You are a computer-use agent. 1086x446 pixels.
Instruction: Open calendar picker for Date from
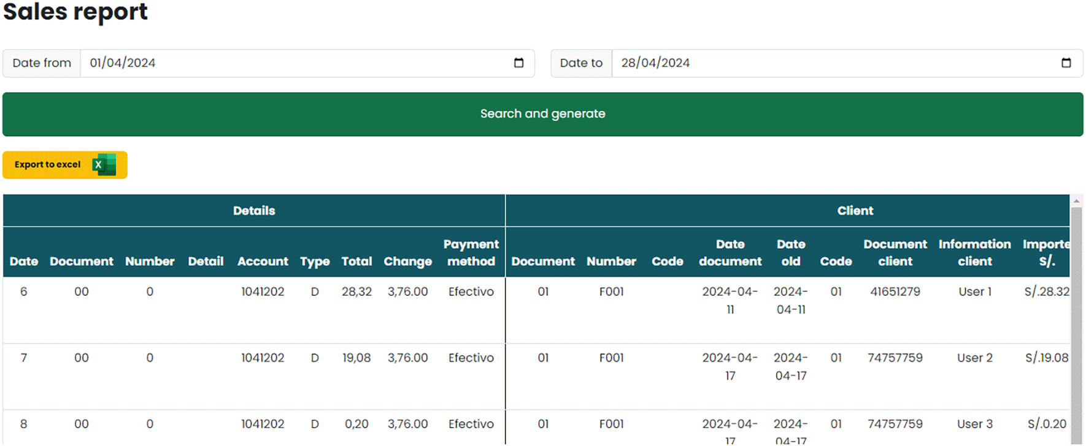518,63
